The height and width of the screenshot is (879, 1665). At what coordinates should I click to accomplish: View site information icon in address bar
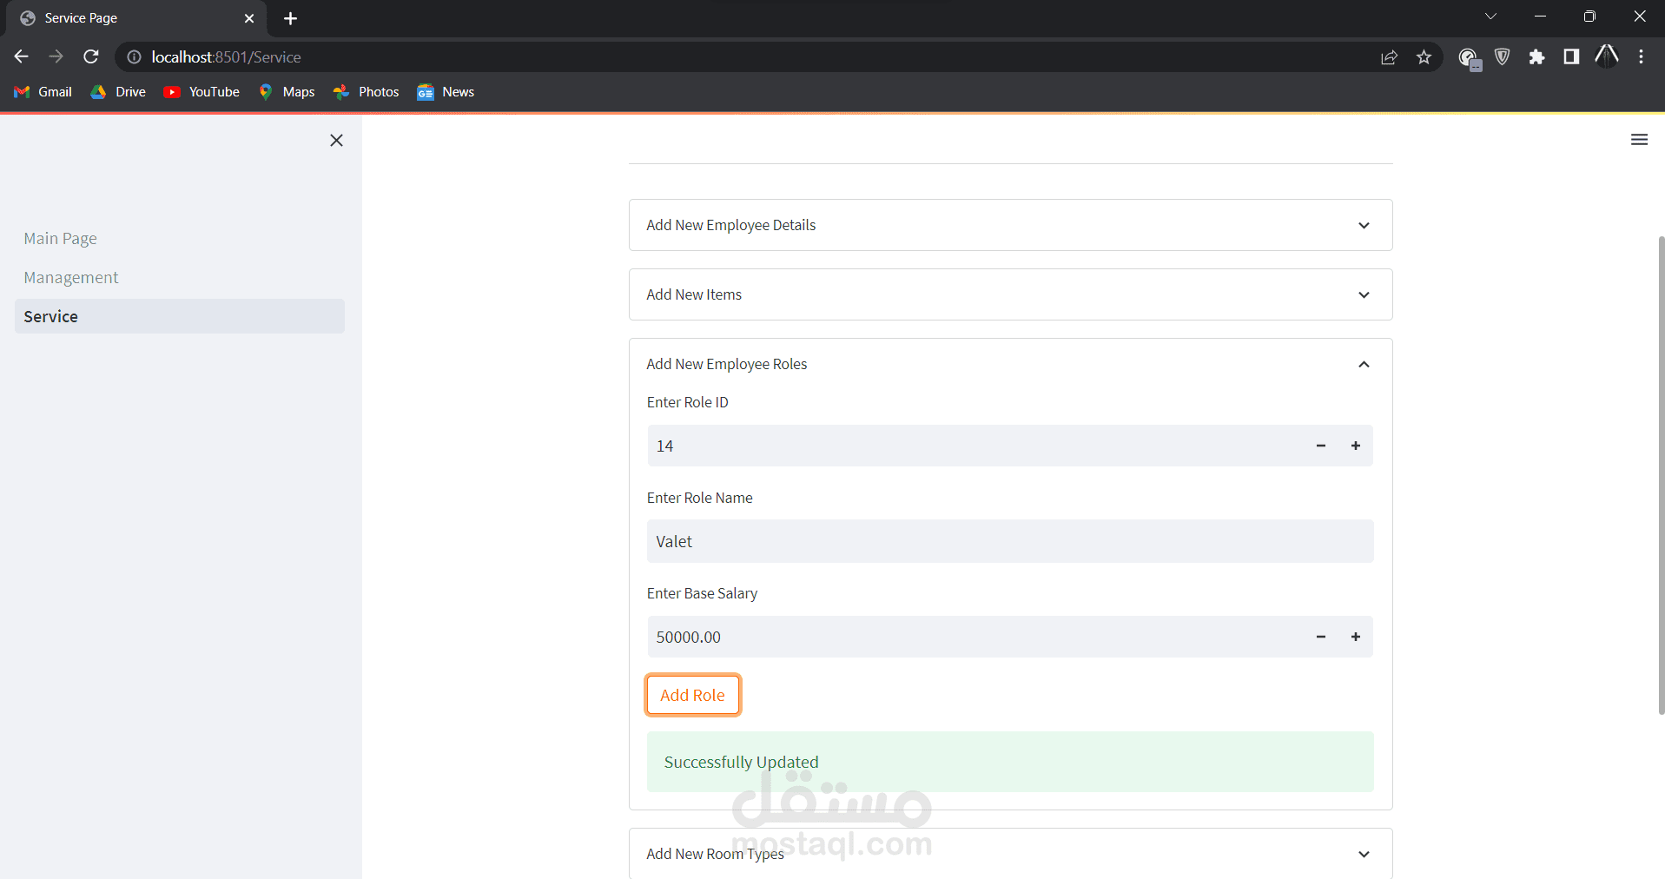[134, 56]
